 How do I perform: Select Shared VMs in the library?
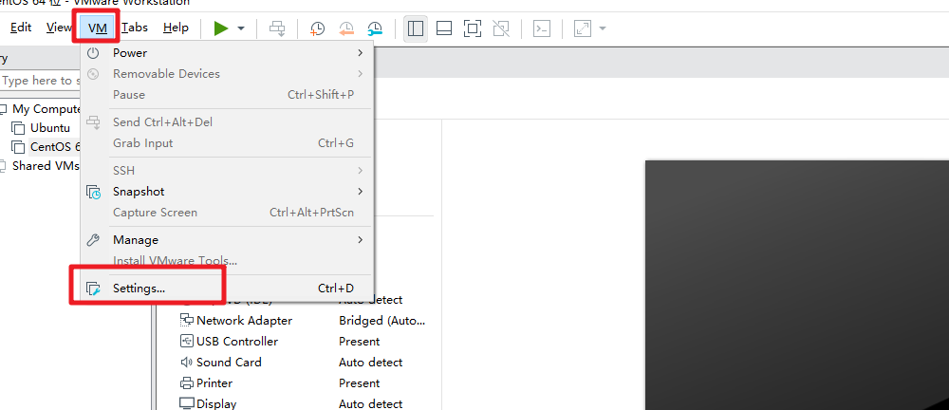click(46, 166)
